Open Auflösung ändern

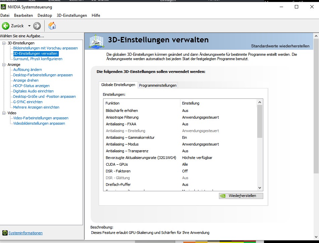tap(28, 70)
